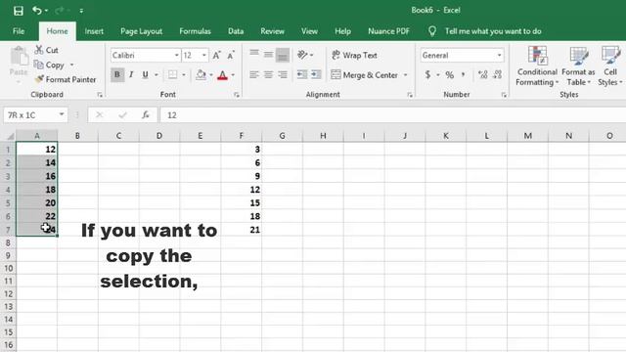Align text to the left

click(254, 74)
